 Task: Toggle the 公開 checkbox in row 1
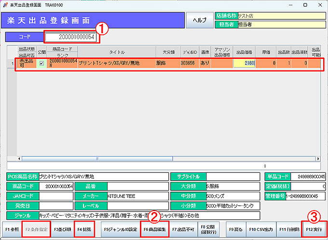tap(41, 63)
